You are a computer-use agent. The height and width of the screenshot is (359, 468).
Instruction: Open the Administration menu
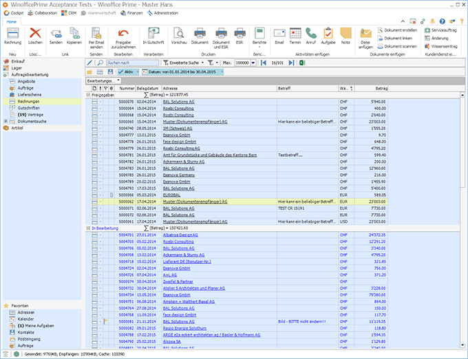point(162,13)
